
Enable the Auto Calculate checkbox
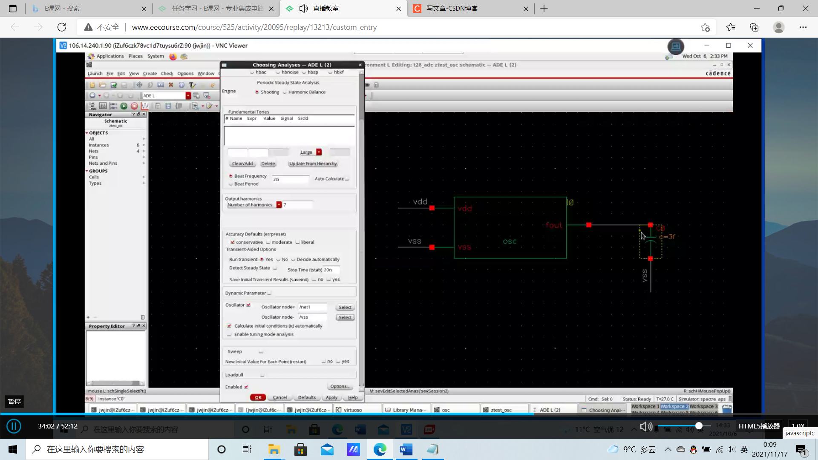click(x=347, y=179)
